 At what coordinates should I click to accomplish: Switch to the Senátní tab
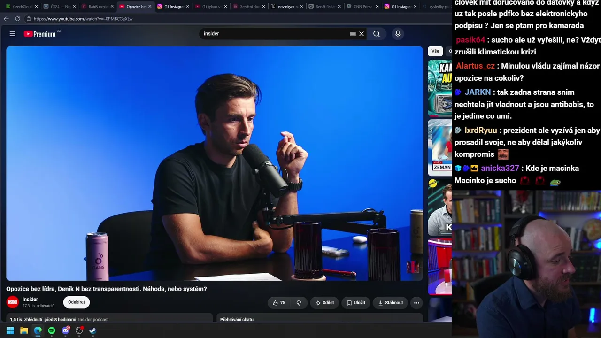[x=249, y=7]
